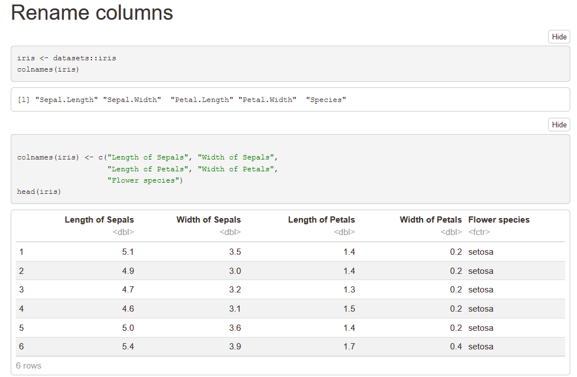
Task: Click the 'Rename columns' heading
Action: coord(92,13)
